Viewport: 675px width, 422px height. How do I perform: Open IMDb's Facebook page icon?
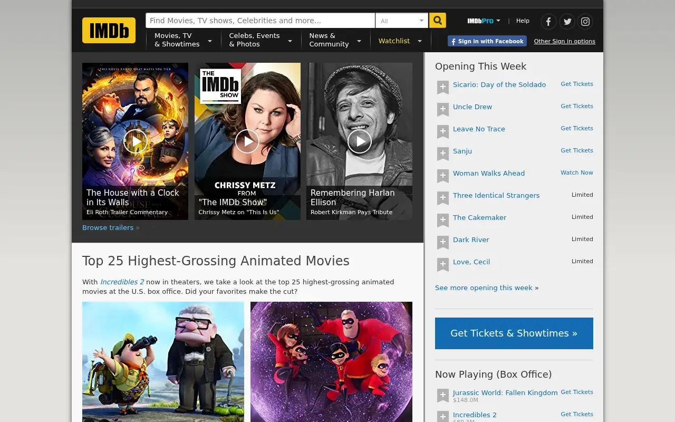click(548, 21)
